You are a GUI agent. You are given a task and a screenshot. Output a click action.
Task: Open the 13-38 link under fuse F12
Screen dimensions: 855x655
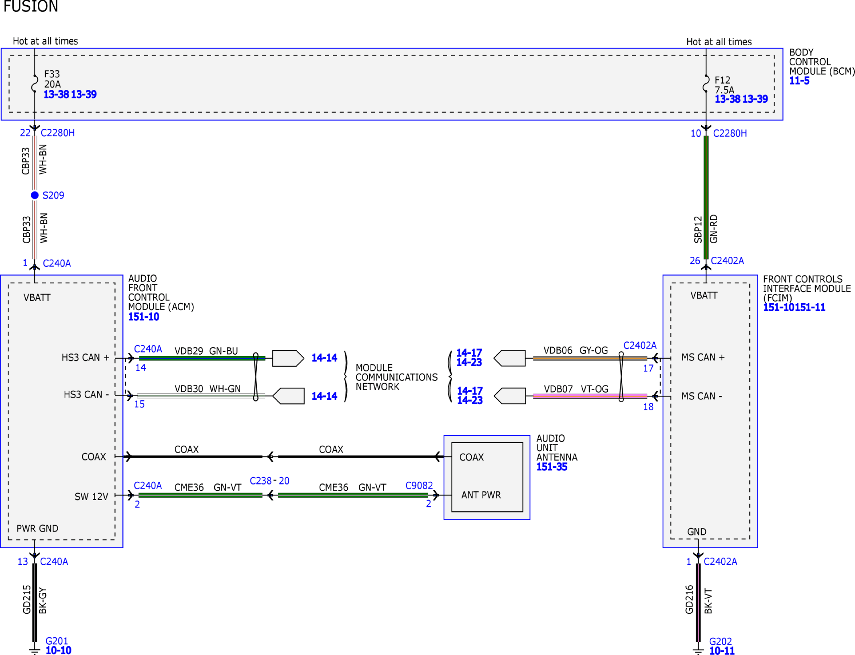pos(727,99)
